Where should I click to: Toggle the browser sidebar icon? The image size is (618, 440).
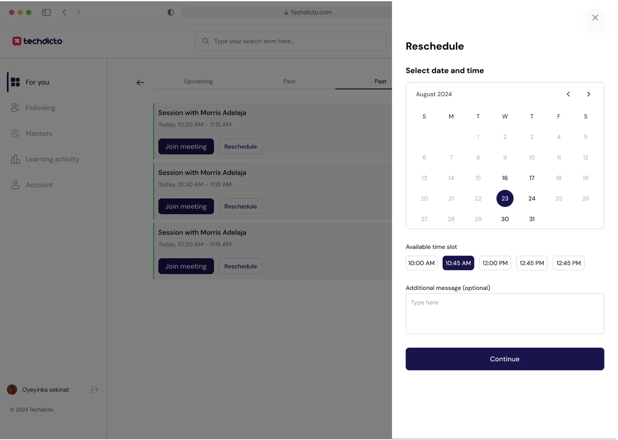click(x=46, y=12)
